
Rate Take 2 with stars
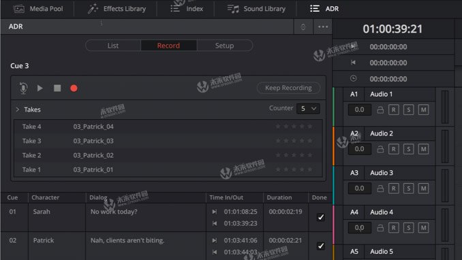click(294, 155)
